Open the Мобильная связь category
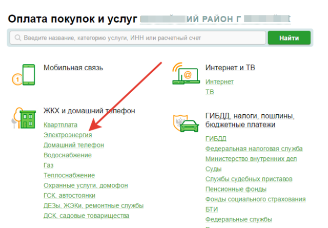 click(x=73, y=68)
